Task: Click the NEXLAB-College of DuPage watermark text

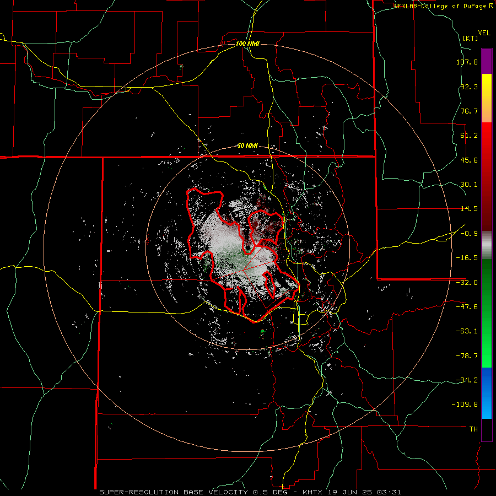Action: click(444, 6)
